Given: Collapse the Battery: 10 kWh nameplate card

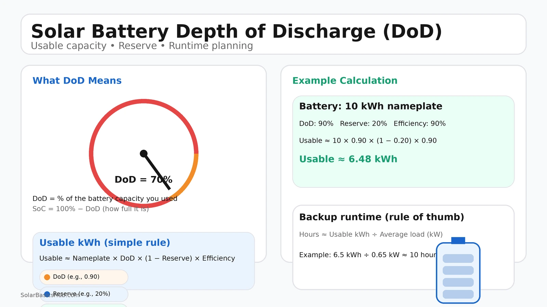Looking at the screenshot, I should 371,106.
